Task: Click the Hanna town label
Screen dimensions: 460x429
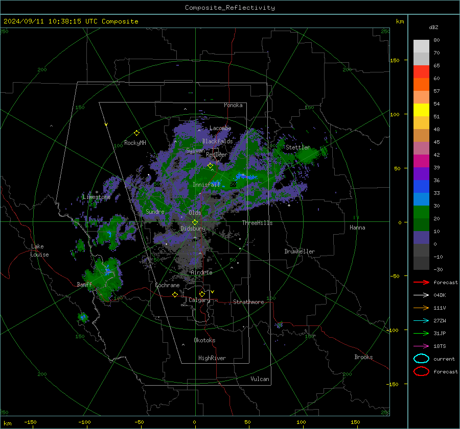Action: pos(357,228)
